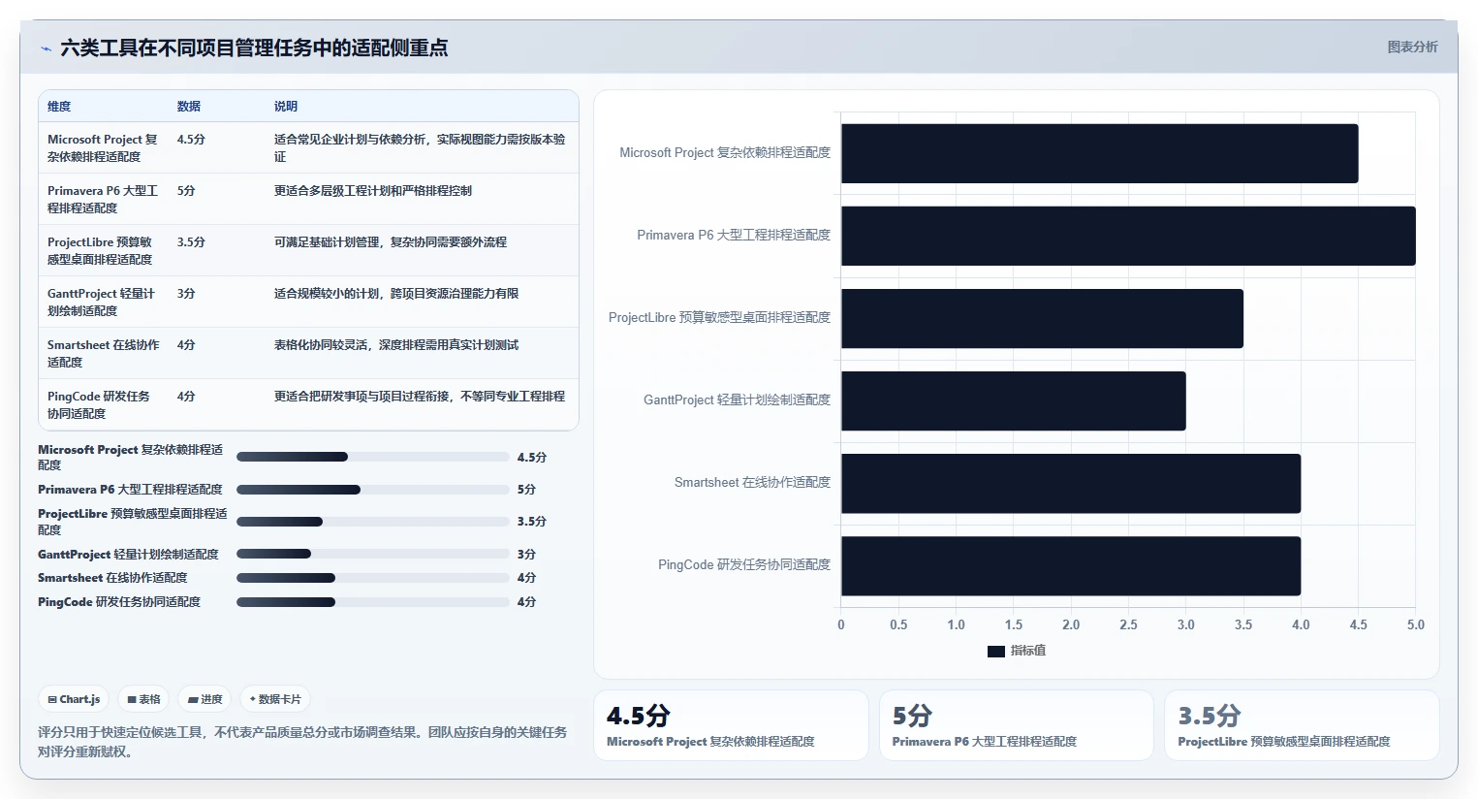Click the 适合规模较小的计划 description
This screenshot has width=1478, height=799.
point(396,294)
